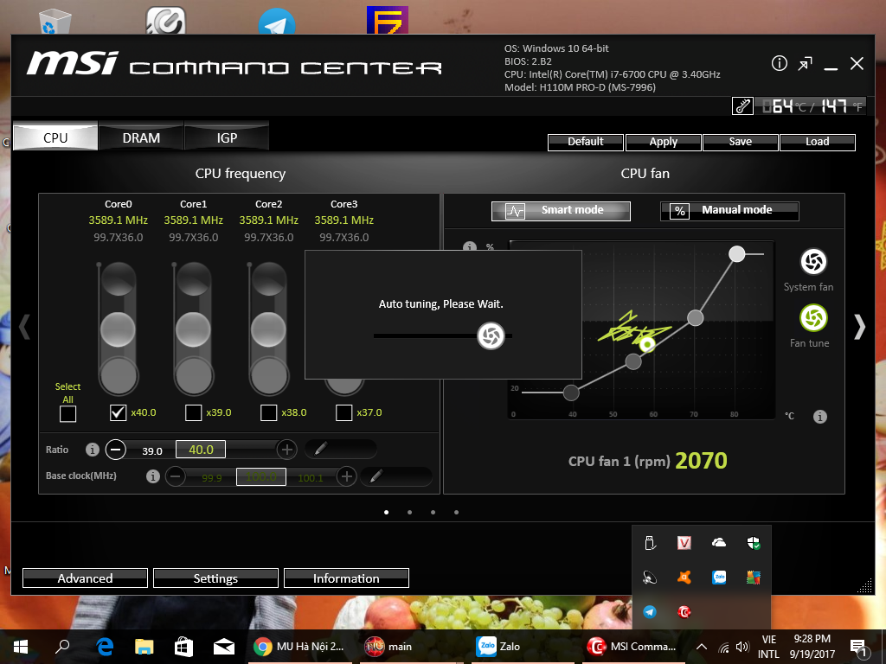Go to previous page with left arrow
The width and height of the screenshot is (886, 664).
[x=25, y=326]
